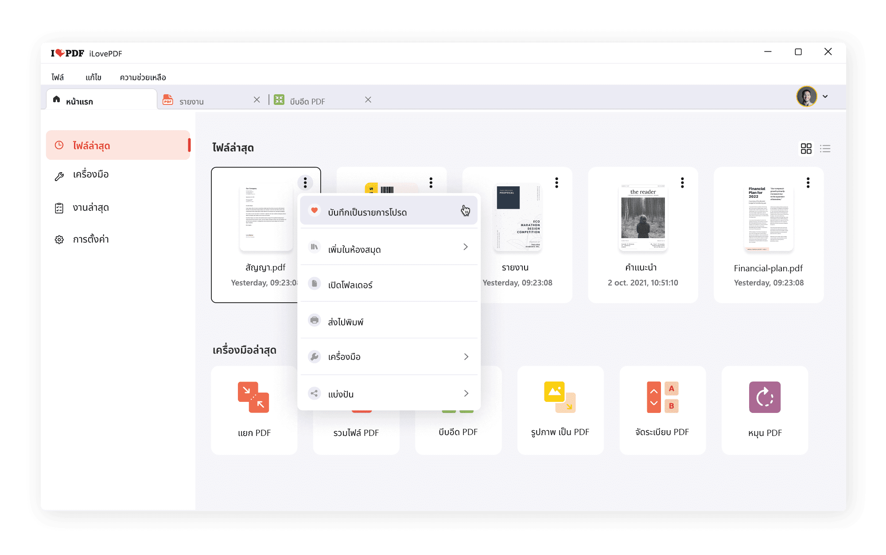Click the home icon on หน้าแรก tab

(56, 99)
